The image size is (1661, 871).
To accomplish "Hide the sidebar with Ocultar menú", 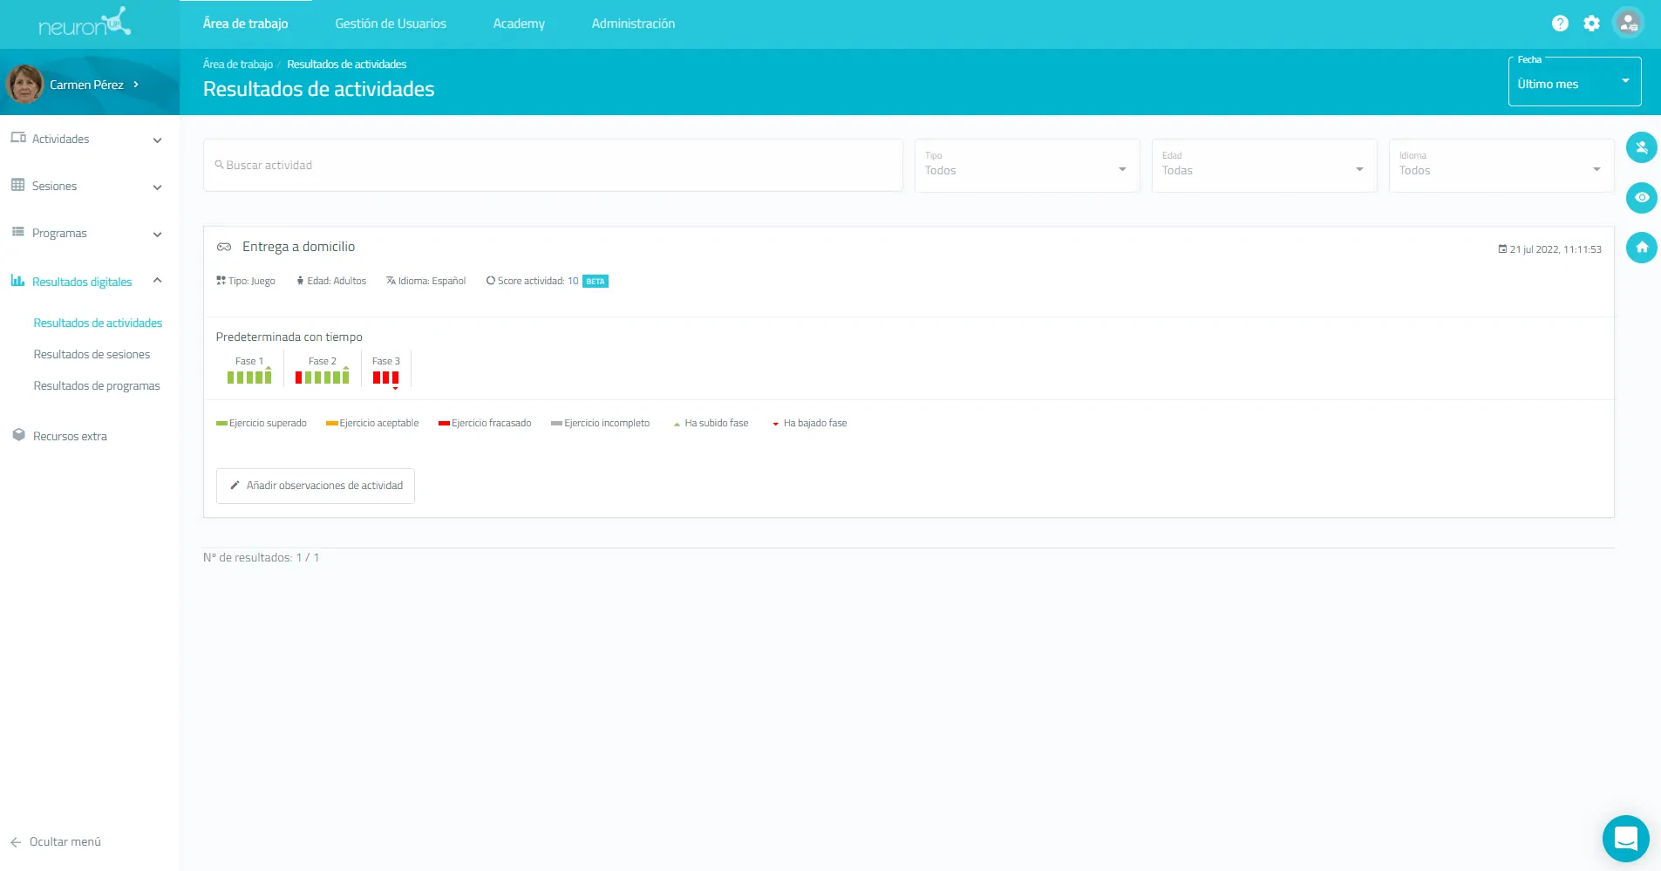I will pyautogui.click(x=57, y=841).
